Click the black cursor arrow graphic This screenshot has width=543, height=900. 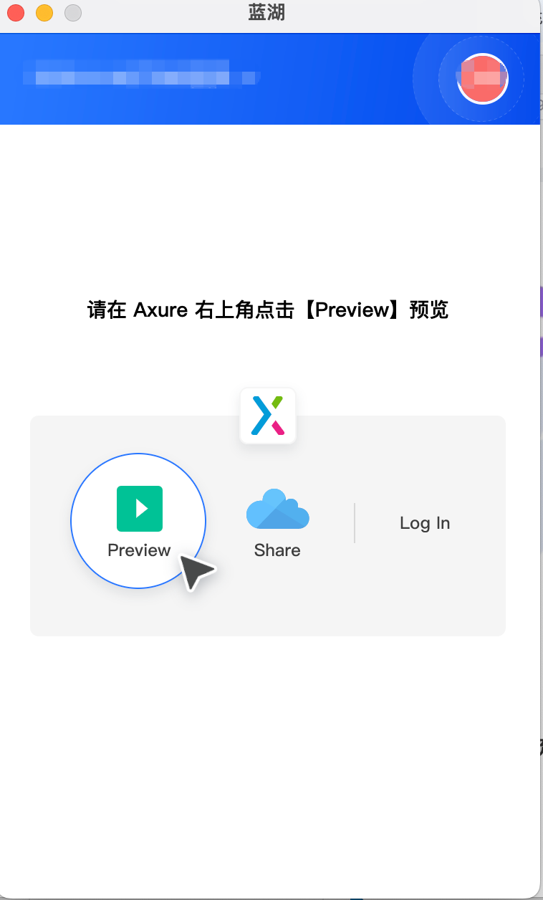coord(196,571)
